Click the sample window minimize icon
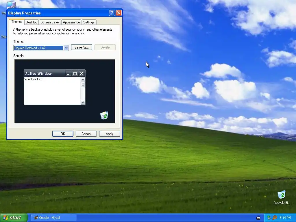This screenshot has width=296, height=222. [x=68, y=73]
